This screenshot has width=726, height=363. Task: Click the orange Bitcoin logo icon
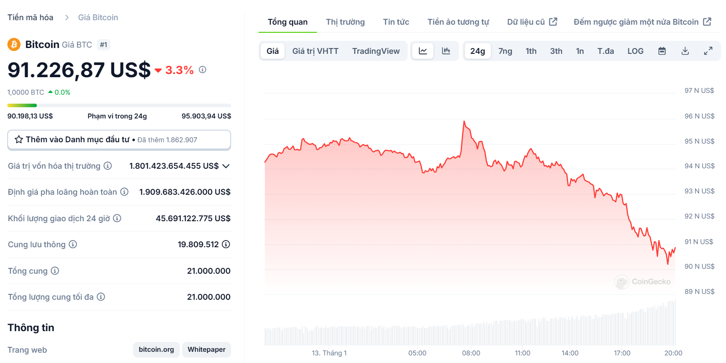(x=14, y=44)
